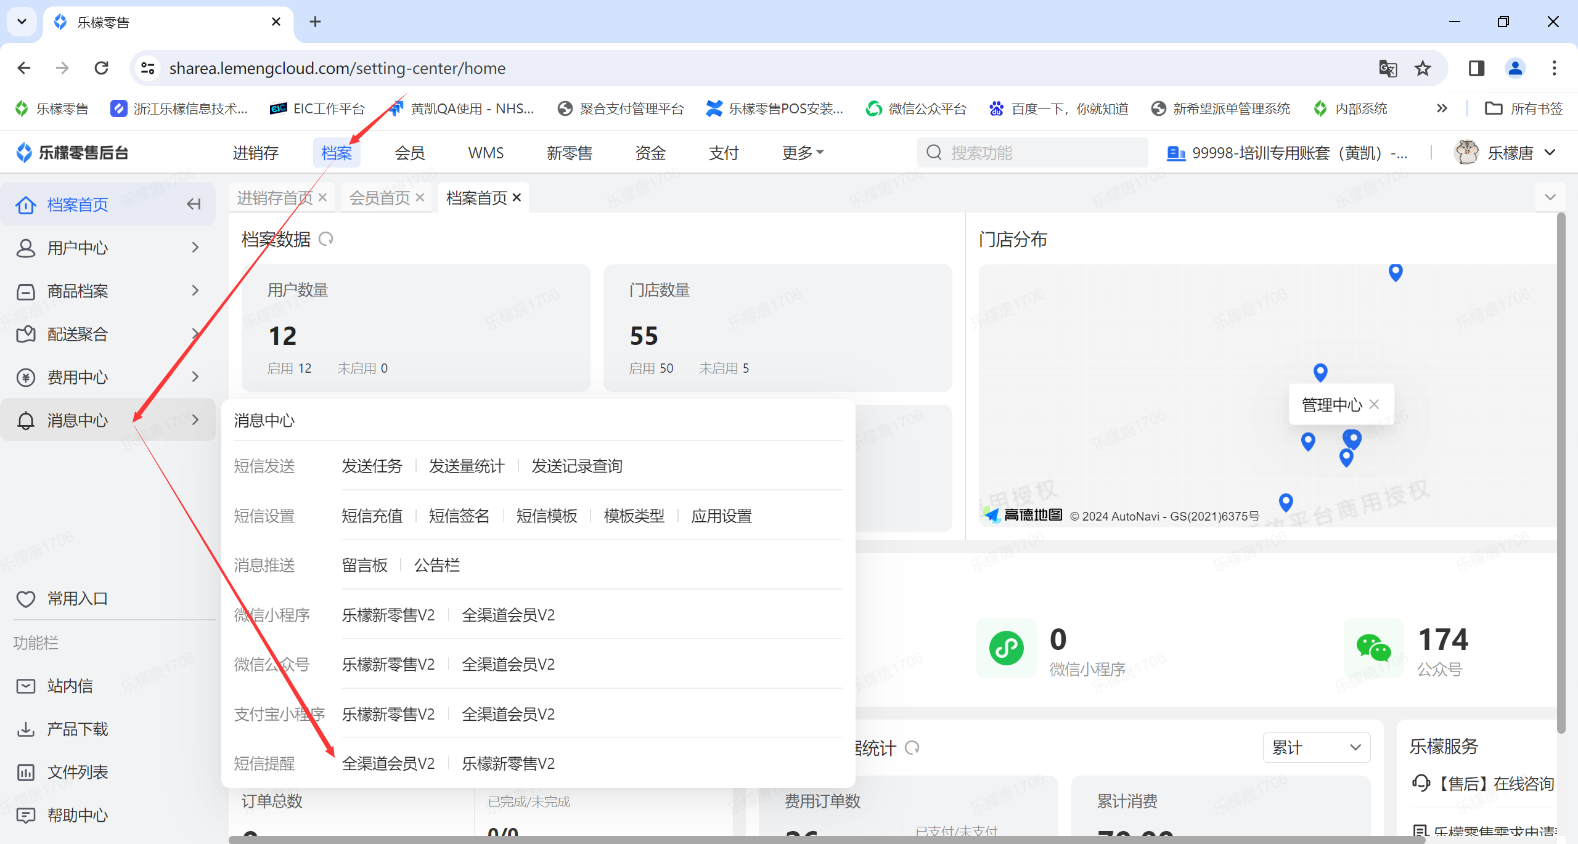
Task: Open the 累计 dropdown selector
Action: pos(1317,748)
